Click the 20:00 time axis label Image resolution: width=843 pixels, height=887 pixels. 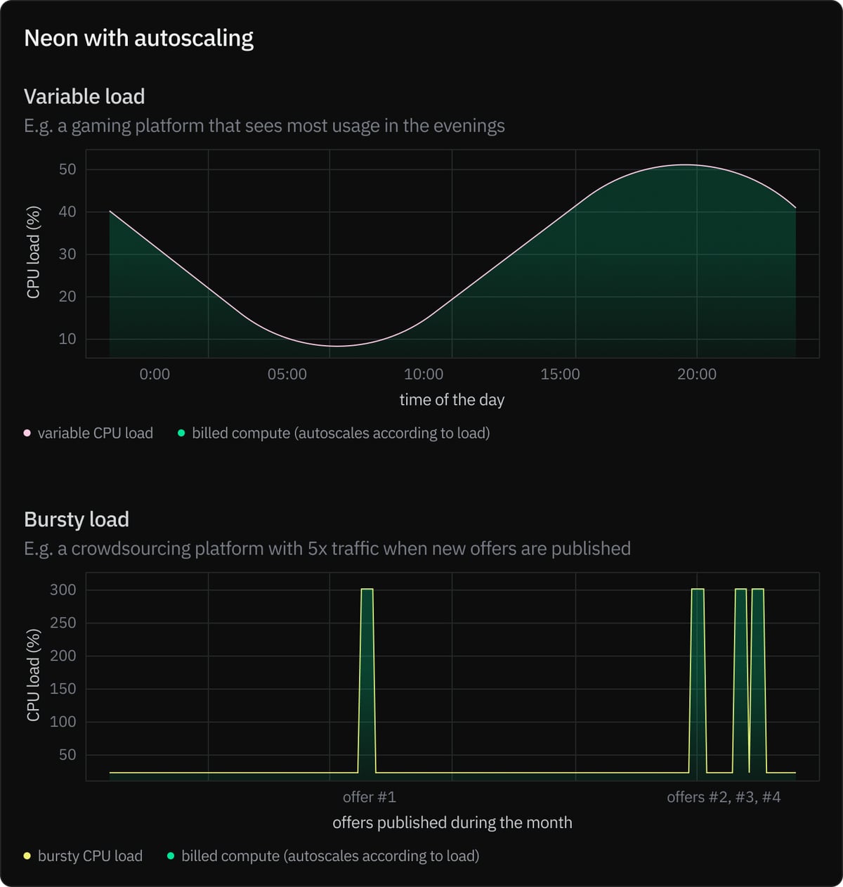[697, 374]
